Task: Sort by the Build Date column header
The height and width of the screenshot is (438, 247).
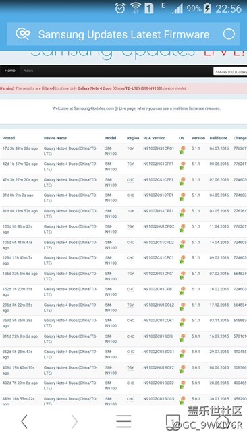Action: [x=219, y=138]
